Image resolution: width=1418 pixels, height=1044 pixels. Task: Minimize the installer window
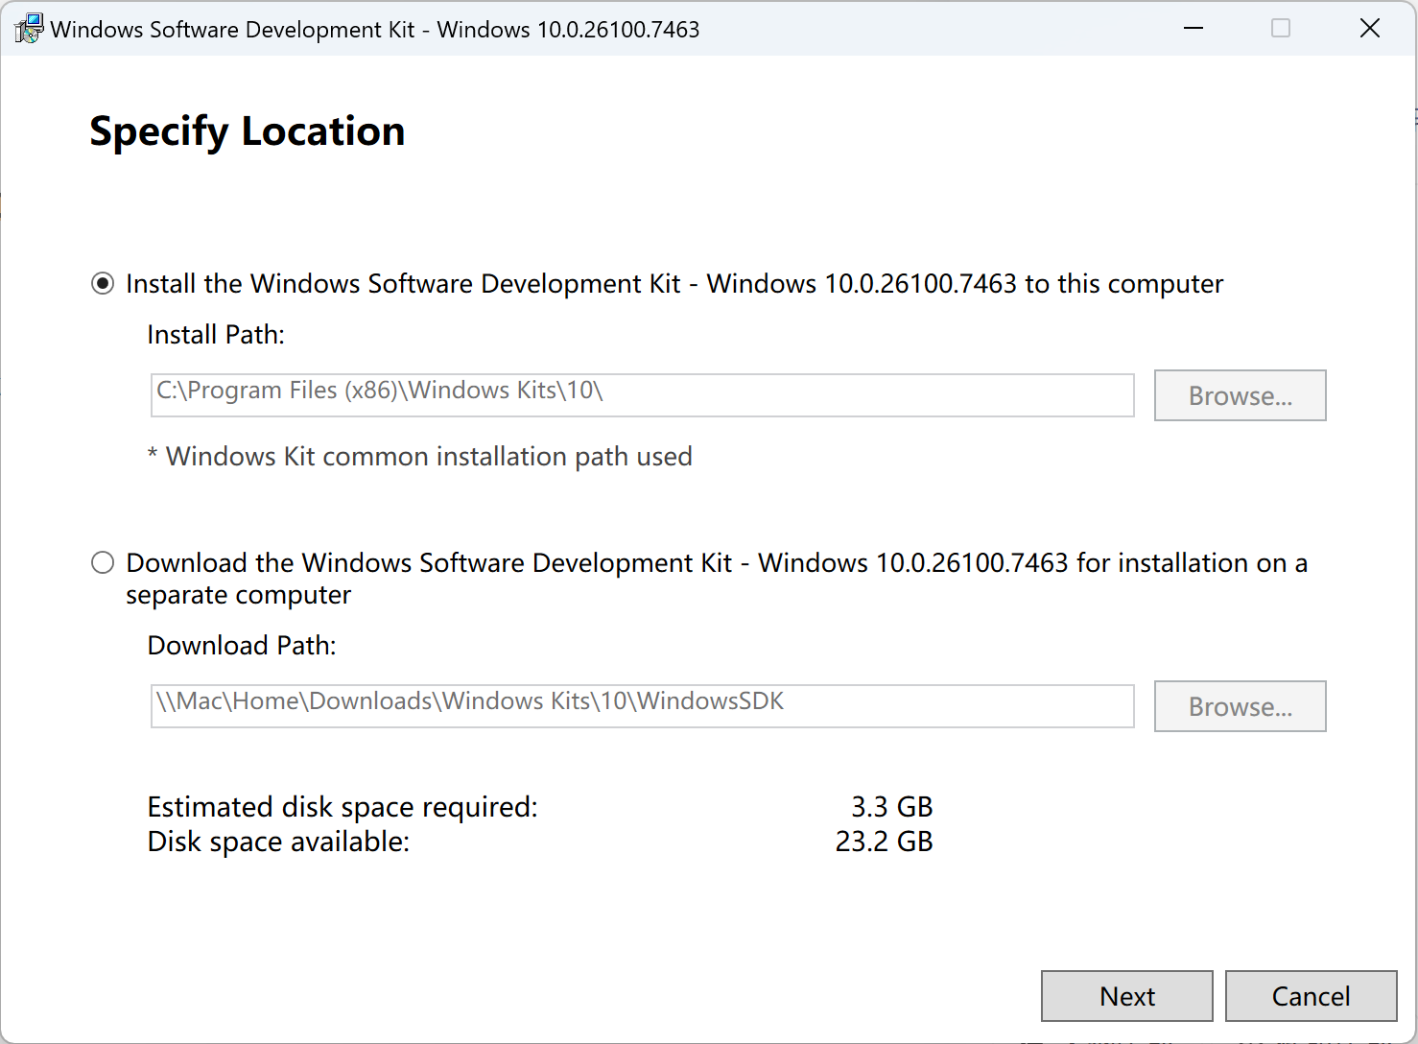pyautogui.click(x=1193, y=29)
